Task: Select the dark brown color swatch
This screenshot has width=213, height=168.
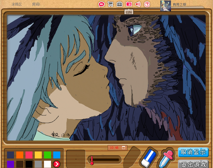Action: 20,164
